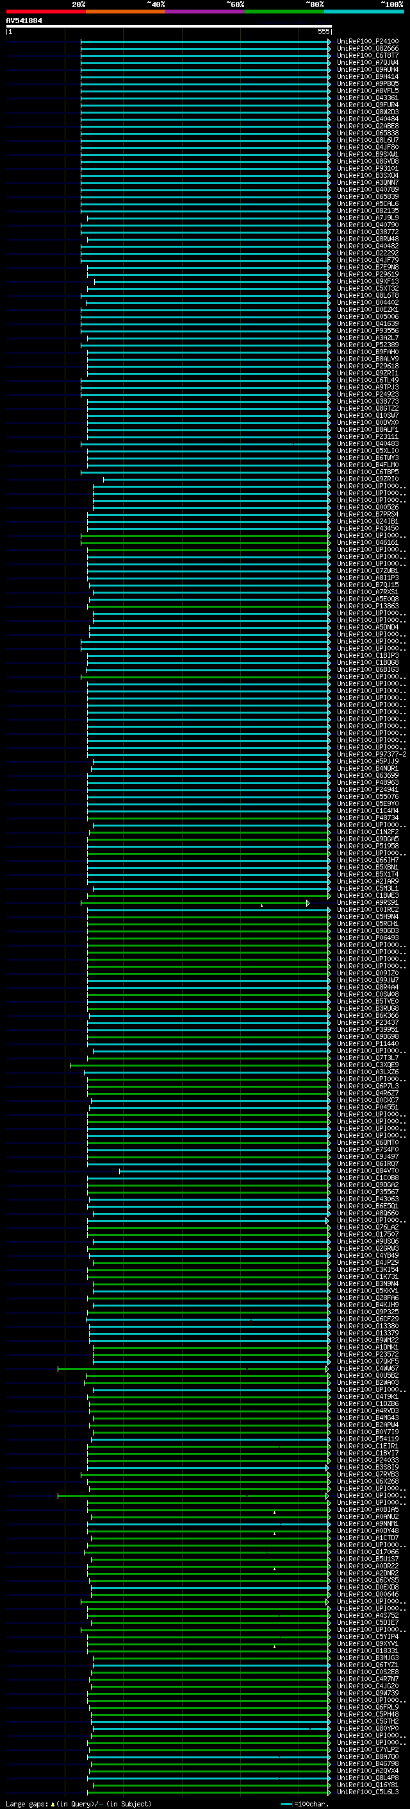Select the UniRef100_P04551 label
Viewport: 410px width, 1809px height.
(x=368, y=1108)
